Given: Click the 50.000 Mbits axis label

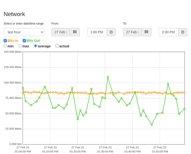Looking at the screenshot, I should (x=13, y=113).
